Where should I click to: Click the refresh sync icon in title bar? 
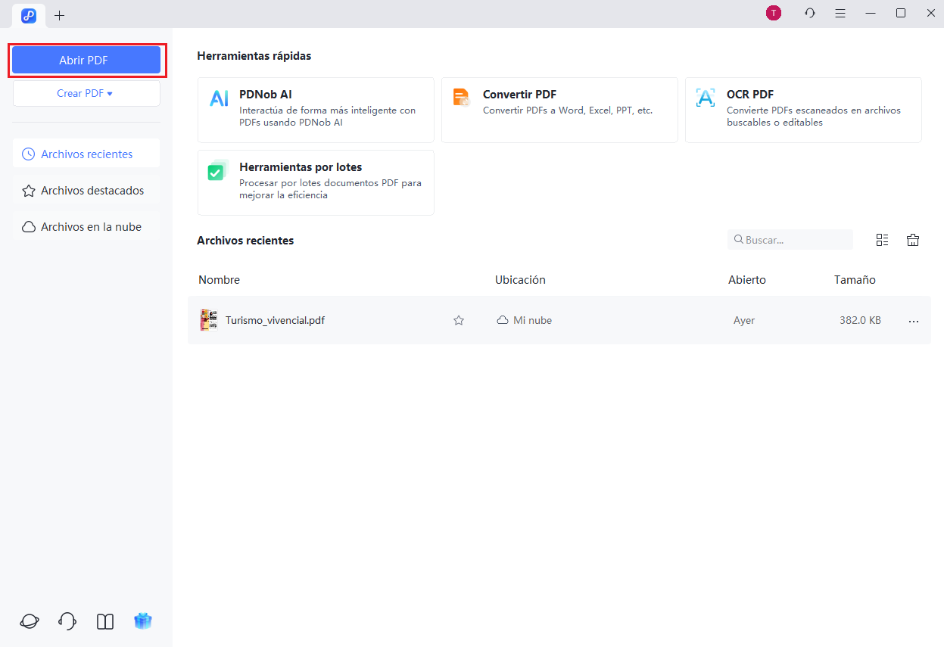[810, 13]
